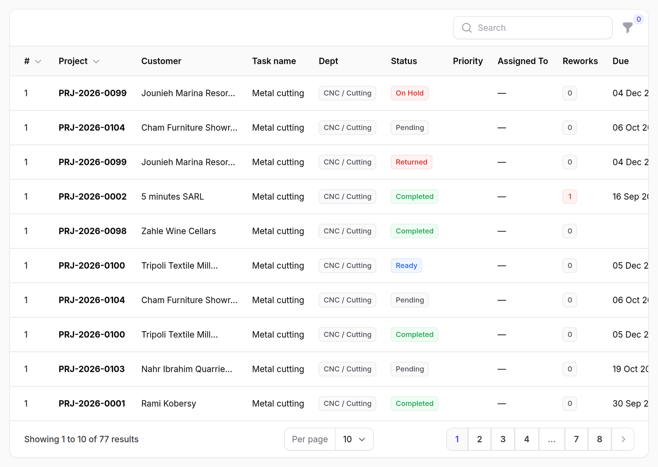Screen dimensions: 658x467
Task: Click the Ready status badge
Action: point(406,265)
